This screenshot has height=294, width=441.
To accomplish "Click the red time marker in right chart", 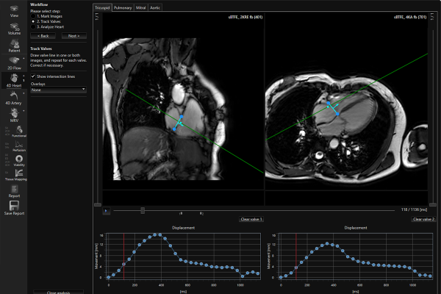I will point(296,256).
